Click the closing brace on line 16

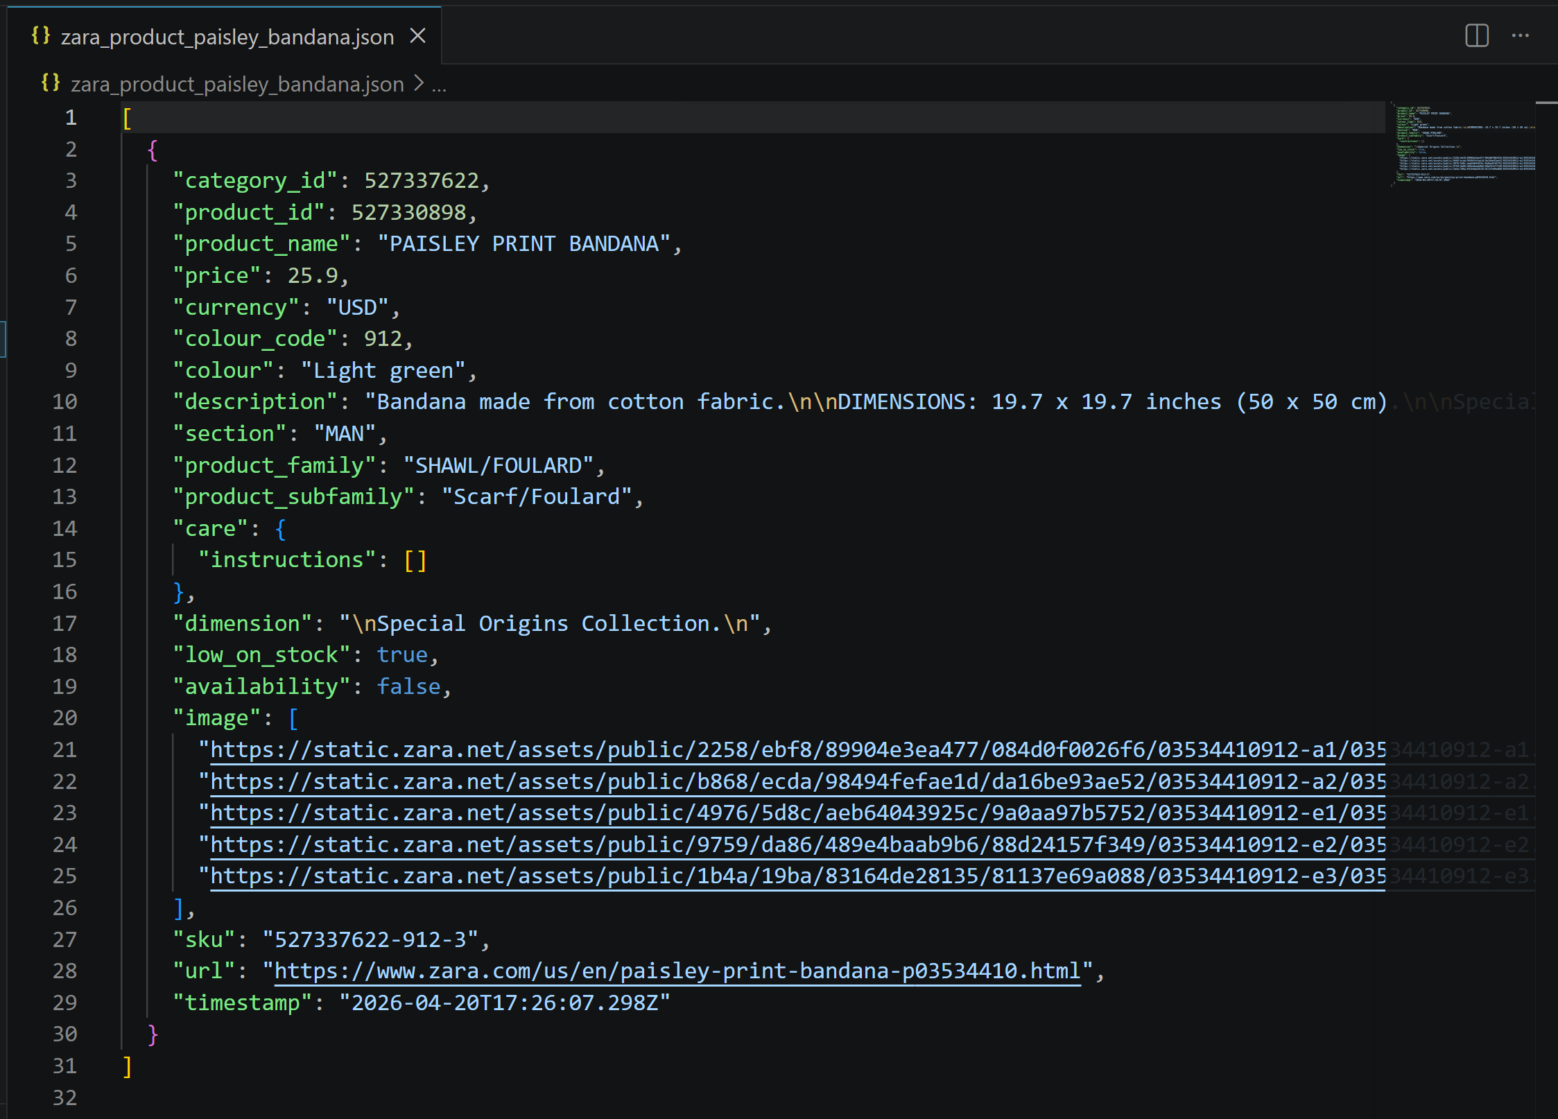click(x=178, y=592)
